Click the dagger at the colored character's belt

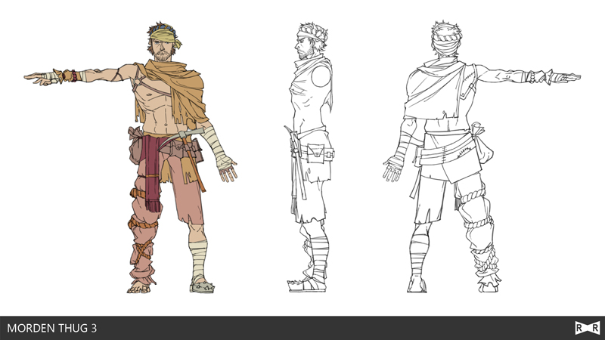(x=189, y=135)
